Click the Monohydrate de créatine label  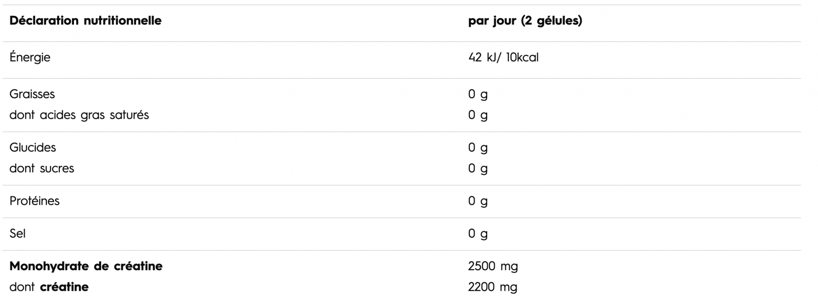point(86,266)
